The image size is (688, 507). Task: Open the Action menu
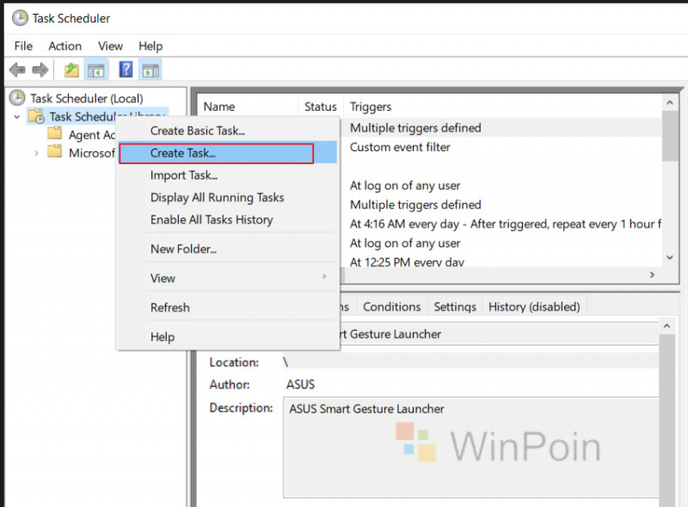tap(65, 46)
